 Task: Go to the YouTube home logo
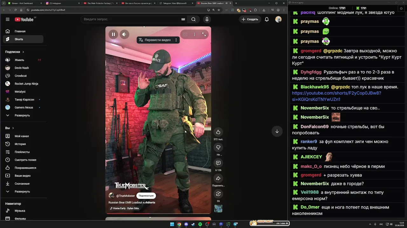click(x=24, y=19)
